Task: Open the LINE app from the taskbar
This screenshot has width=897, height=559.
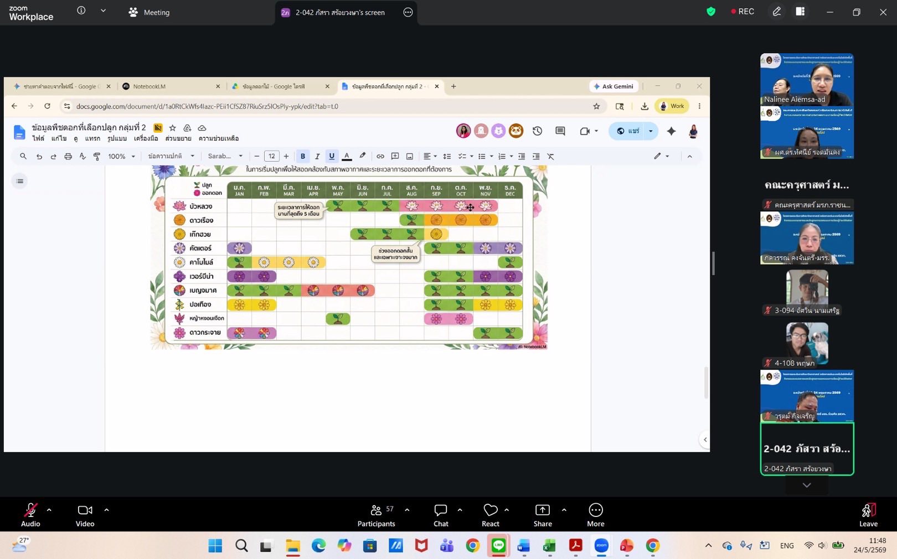Action: (498, 546)
